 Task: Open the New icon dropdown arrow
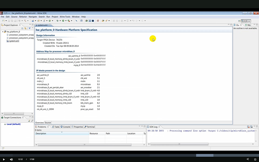point(6,21)
